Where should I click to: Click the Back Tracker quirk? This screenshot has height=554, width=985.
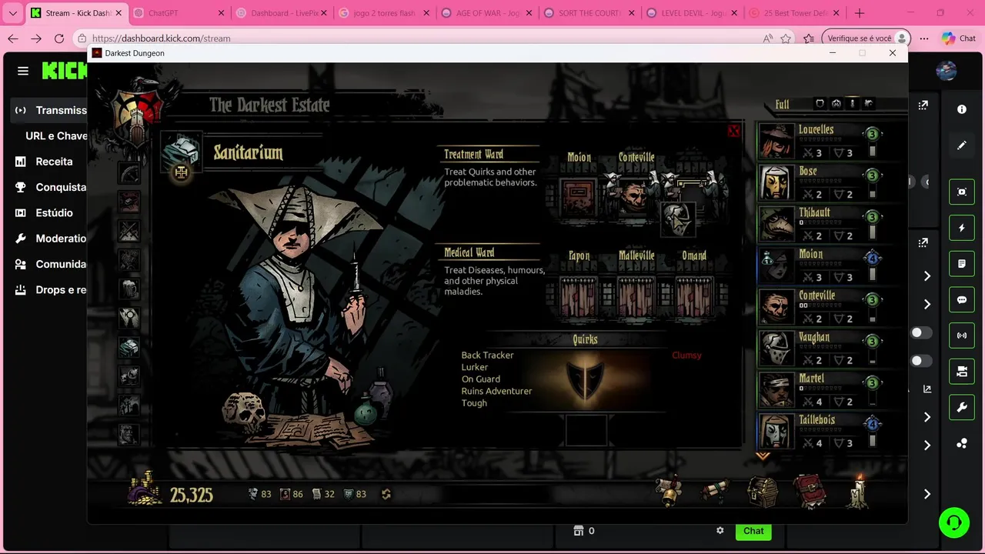click(487, 355)
